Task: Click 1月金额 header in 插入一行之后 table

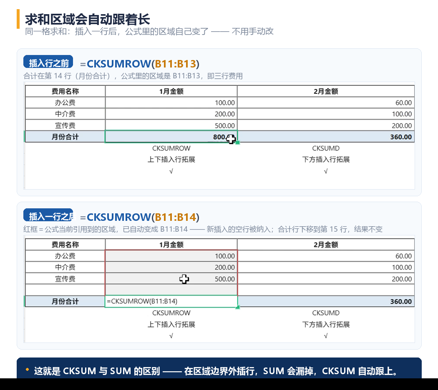Action: tap(171, 245)
